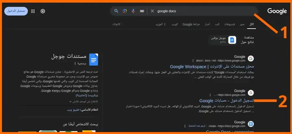Start voice search with microphone icon
Viewport: 292px width, 134px height.
point(133,11)
